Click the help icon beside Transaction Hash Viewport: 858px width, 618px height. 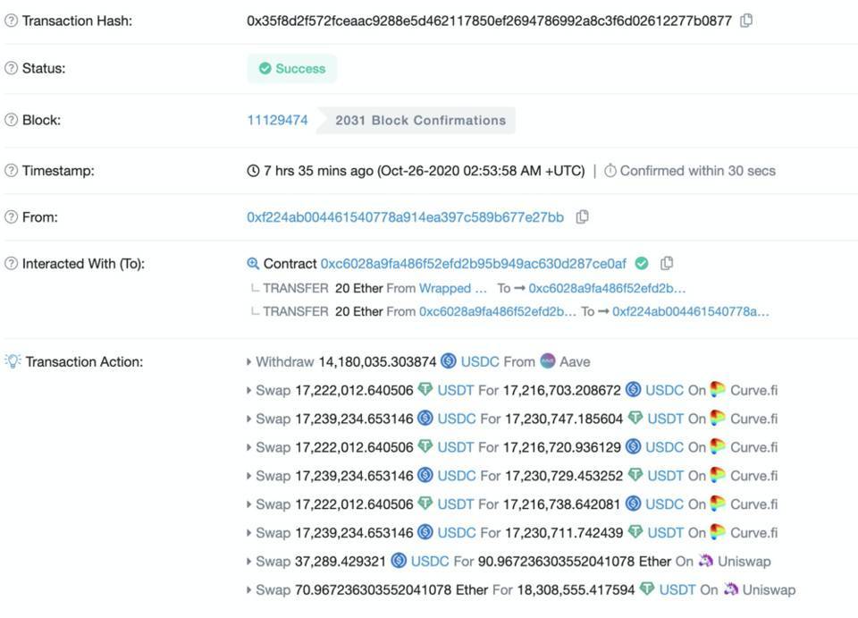(11, 21)
